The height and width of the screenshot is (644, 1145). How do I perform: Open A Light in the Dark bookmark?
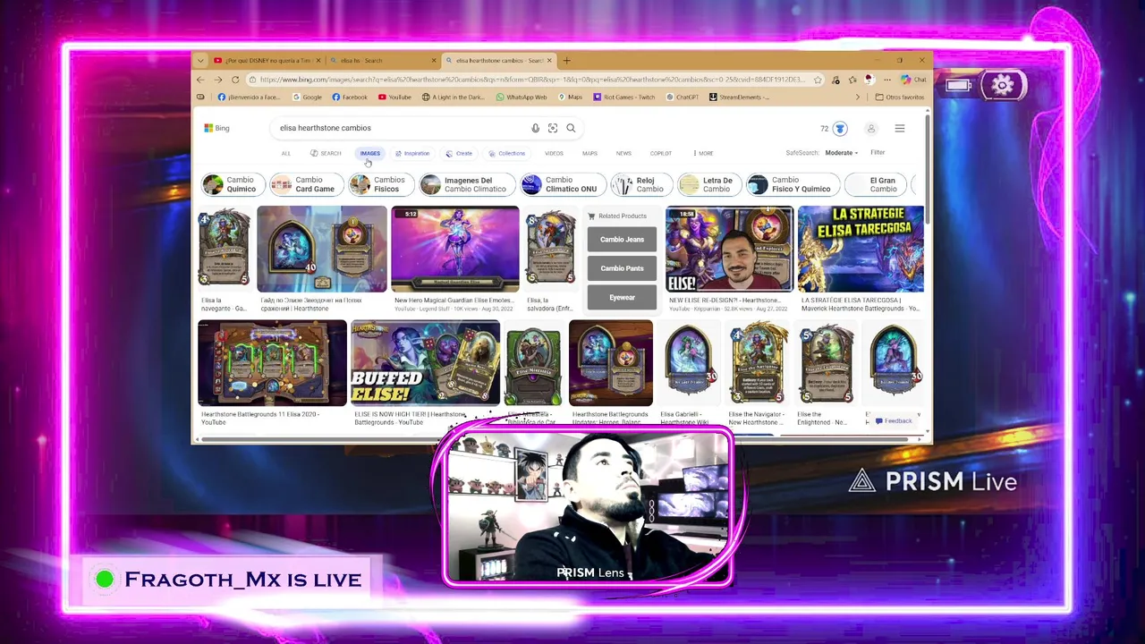click(454, 97)
